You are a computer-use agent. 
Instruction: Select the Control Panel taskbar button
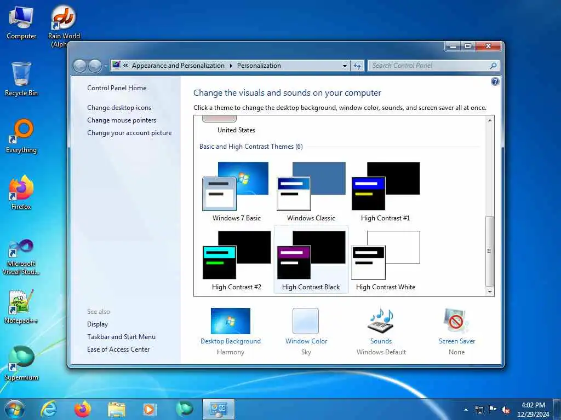click(x=218, y=409)
